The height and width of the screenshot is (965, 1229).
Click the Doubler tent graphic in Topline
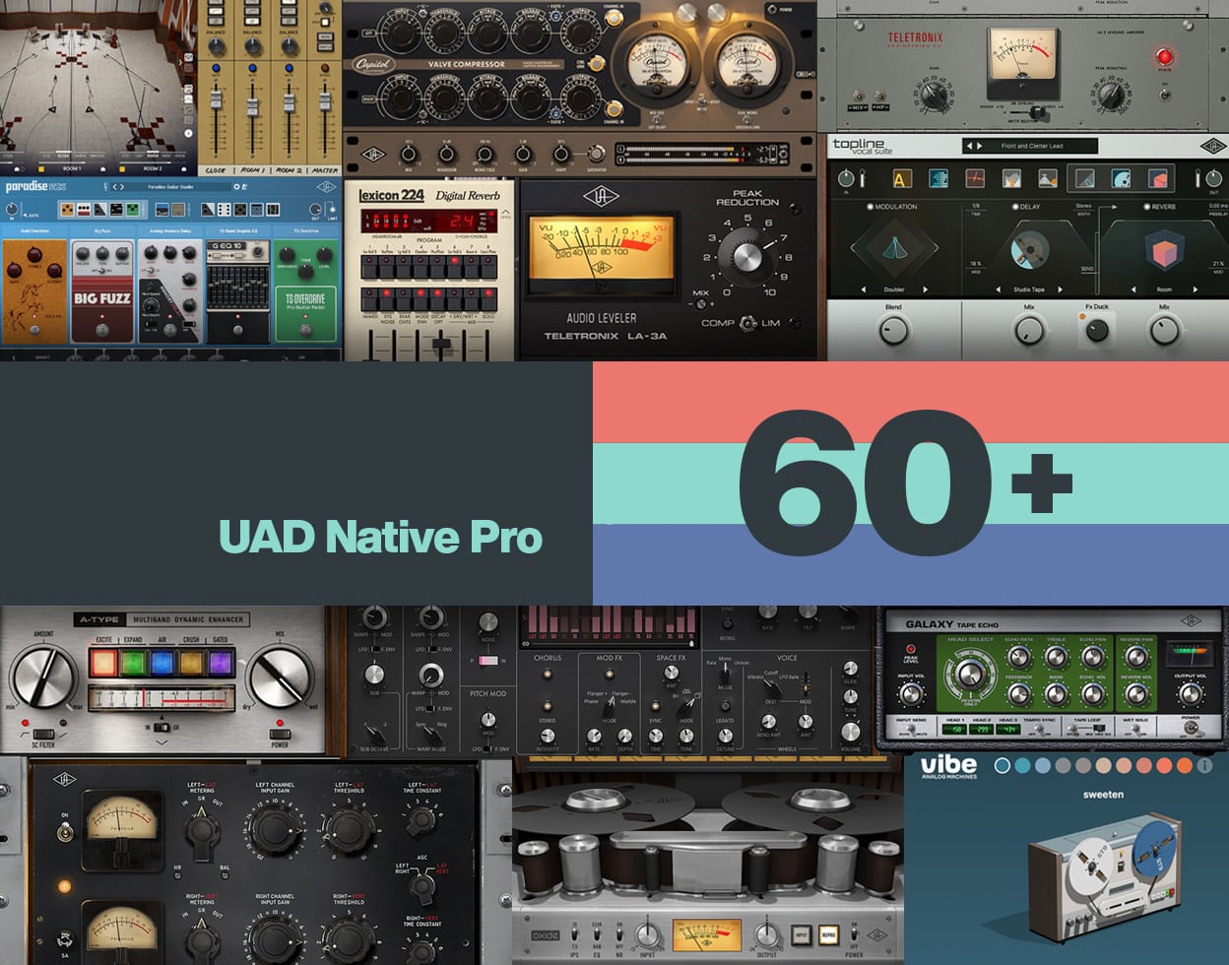(896, 248)
